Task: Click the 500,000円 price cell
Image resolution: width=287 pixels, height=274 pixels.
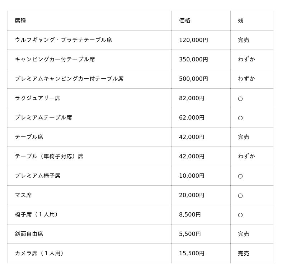Action: (x=193, y=79)
